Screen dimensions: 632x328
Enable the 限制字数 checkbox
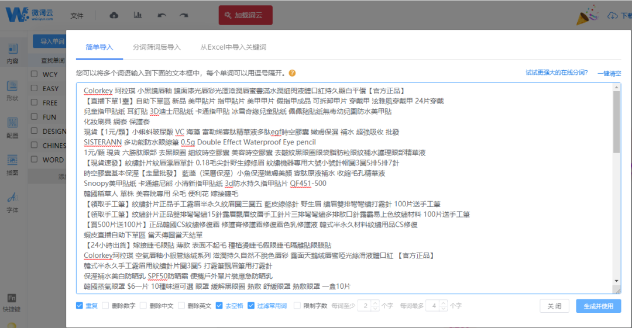297,305
